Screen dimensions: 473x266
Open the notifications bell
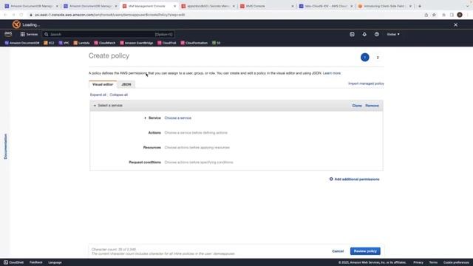(364, 35)
